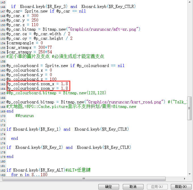Image resolution: width=193 pixels, height=190 pixels.
Task: Click @p_colourboard.z = 100 line
Action: click(x=32, y=79)
